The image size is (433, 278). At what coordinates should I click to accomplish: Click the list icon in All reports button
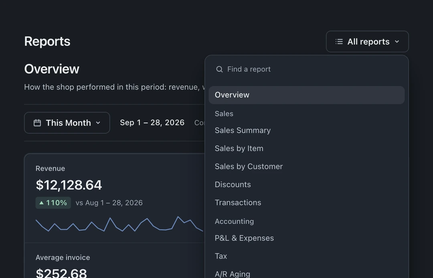(x=339, y=41)
